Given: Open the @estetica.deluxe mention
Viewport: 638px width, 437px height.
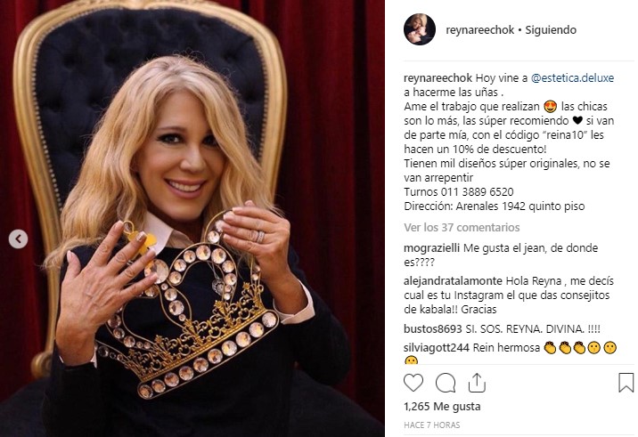Looking at the screenshot, I should pos(572,78).
